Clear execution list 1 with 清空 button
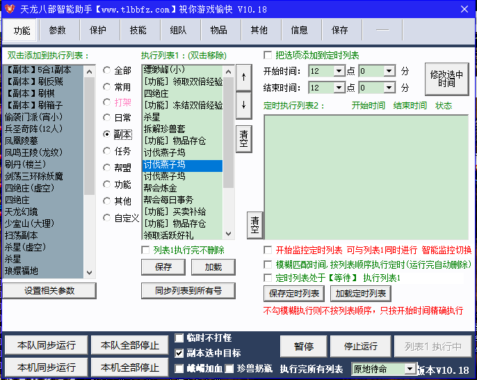Viewport: 477px width, 380px height. tap(243, 139)
